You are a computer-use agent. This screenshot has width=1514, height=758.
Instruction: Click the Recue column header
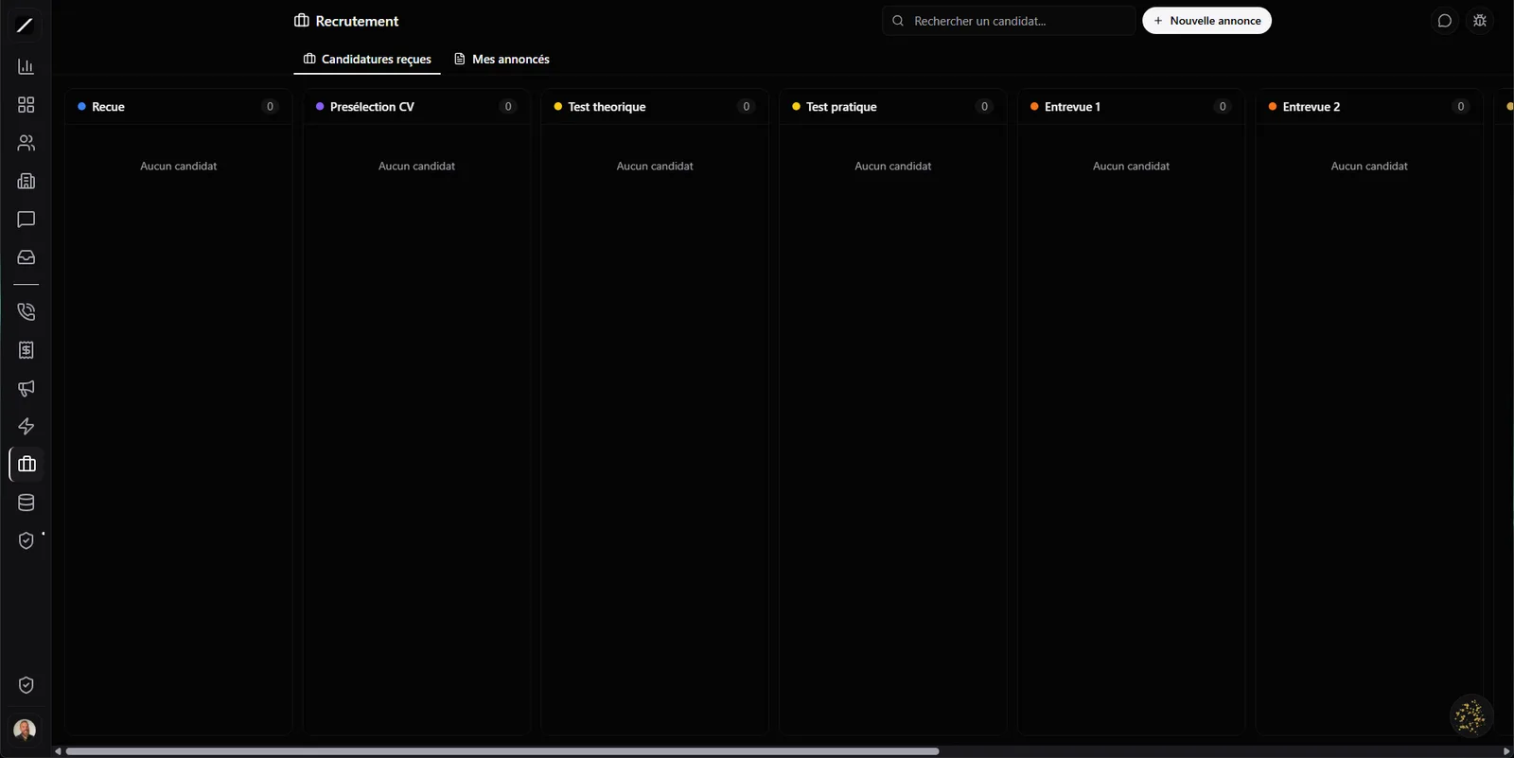(178, 107)
